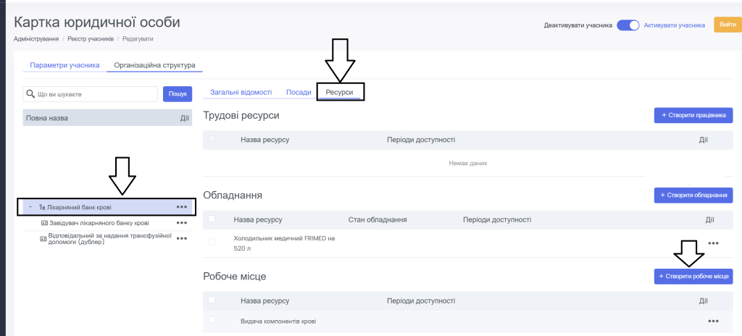Select Завідувач лікарняного банку крові tree item
This screenshot has height=336, width=742.
pos(99,223)
